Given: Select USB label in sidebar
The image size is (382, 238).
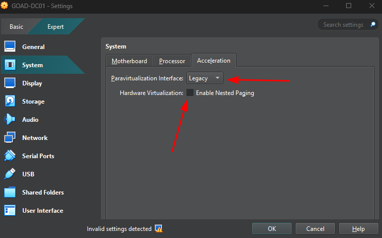Looking at the screenshot, I should point(28,174).
